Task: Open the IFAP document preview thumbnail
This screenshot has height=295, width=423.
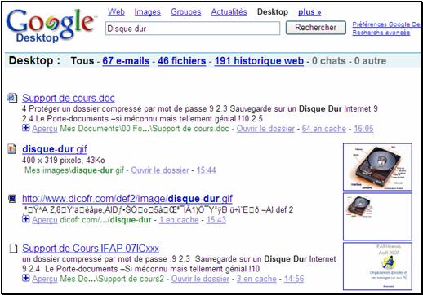Action: point(377,266)
